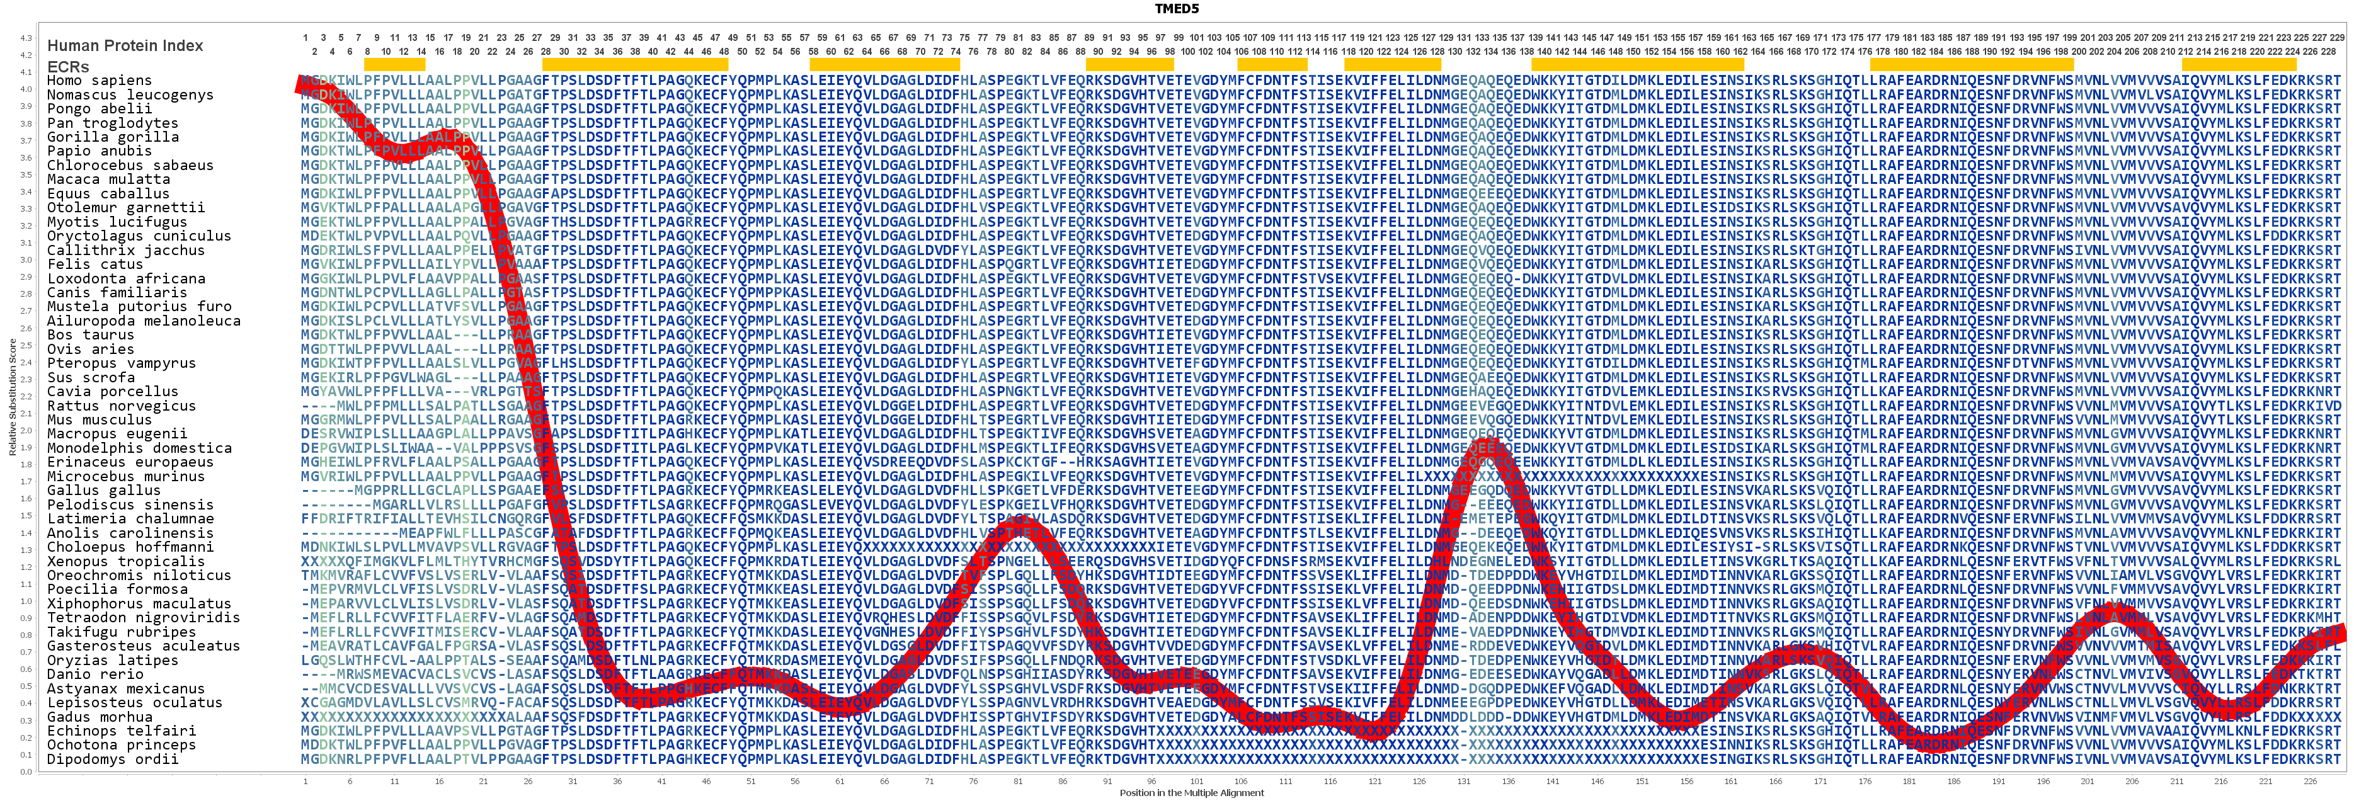Click protein index number 229 at top right
The height and width of the screenshot is (803, 2354).
(x=2336, y=37)
